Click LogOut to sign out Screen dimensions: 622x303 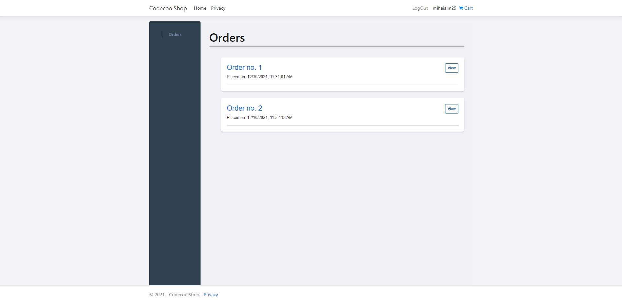coord(420,8)
